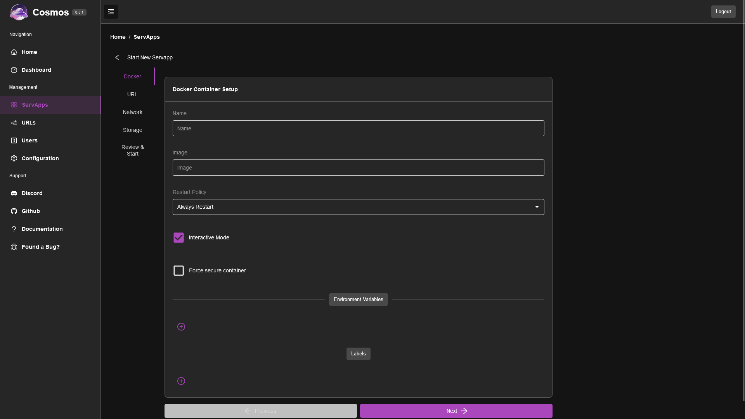Click the Dashboard gauge icon
745x419 pixels.
click(14, 70)
